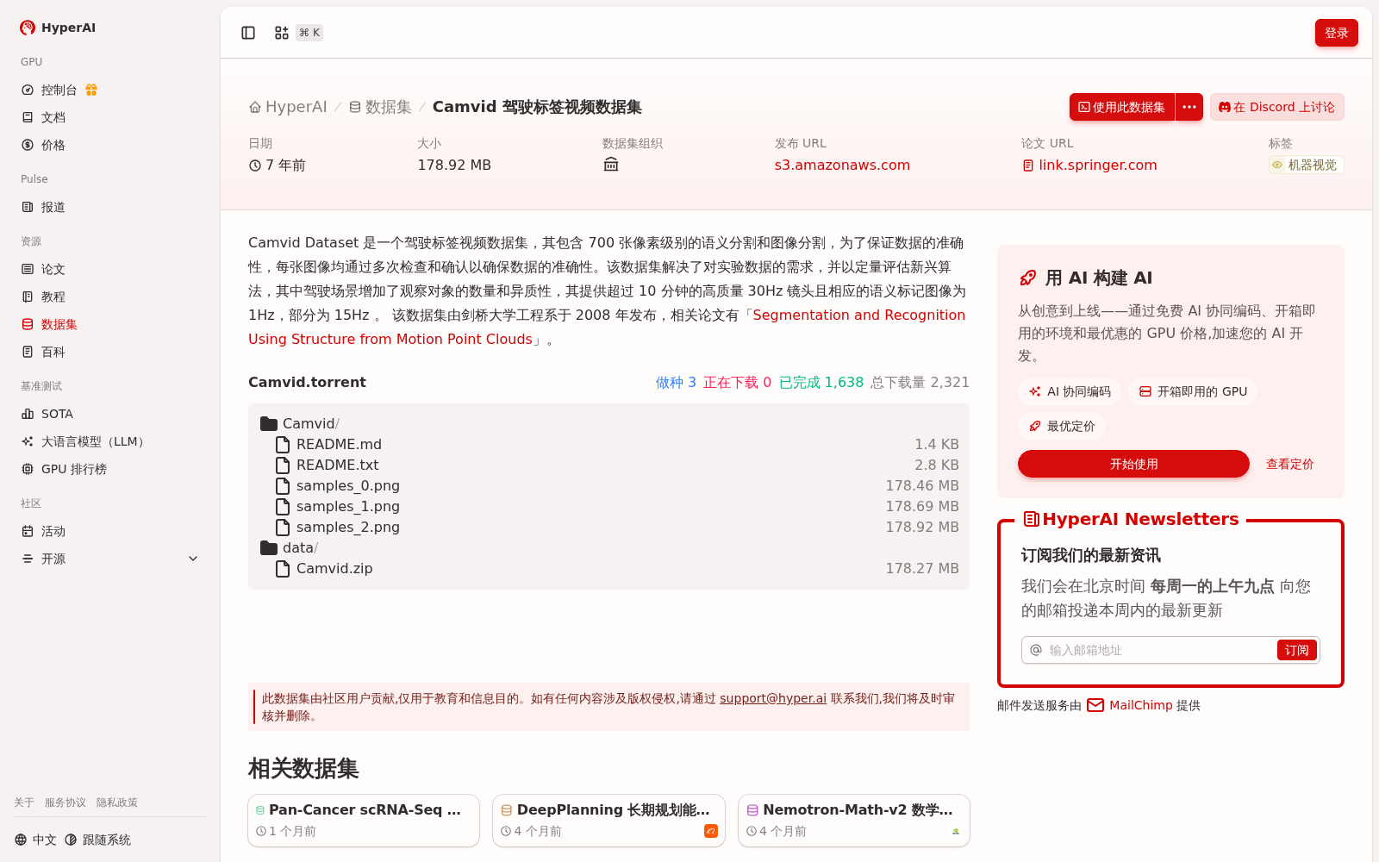The width and height of the screenshot is (1379, 862).
Task: Open Pan-Cancer scRNA-Seq dataset card
Action: tap(364, 821)
